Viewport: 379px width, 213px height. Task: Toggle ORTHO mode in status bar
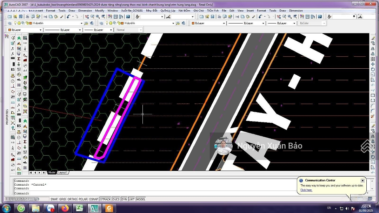click(72, 199)
